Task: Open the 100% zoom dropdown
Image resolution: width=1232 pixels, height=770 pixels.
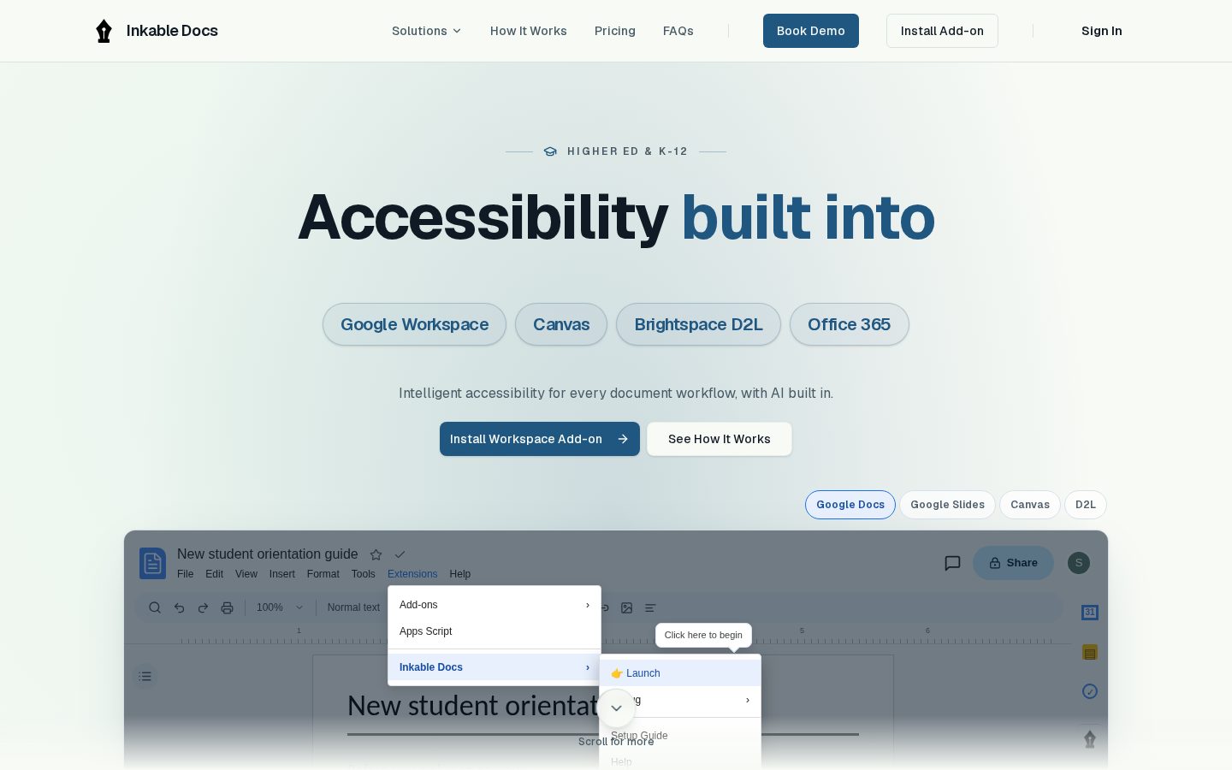Action: (280, 607)
